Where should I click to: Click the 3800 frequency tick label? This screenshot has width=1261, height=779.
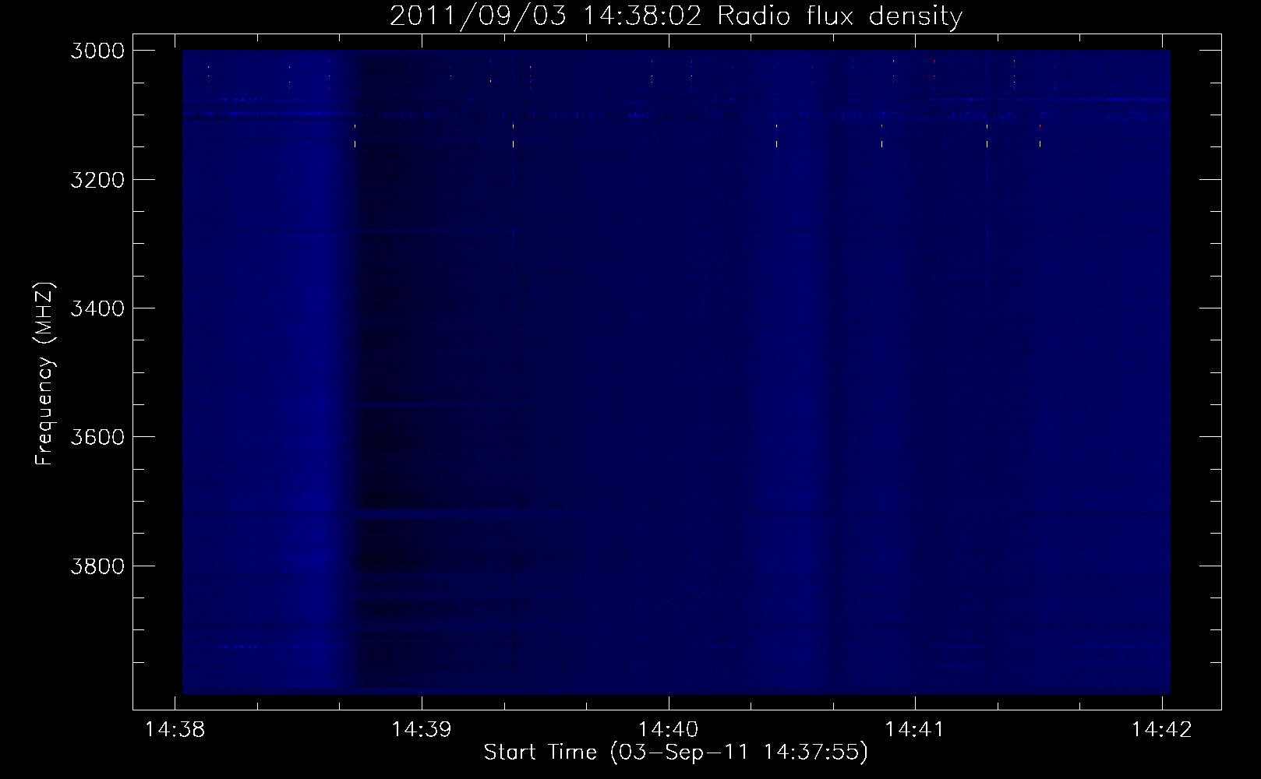(x=97, y=566)
